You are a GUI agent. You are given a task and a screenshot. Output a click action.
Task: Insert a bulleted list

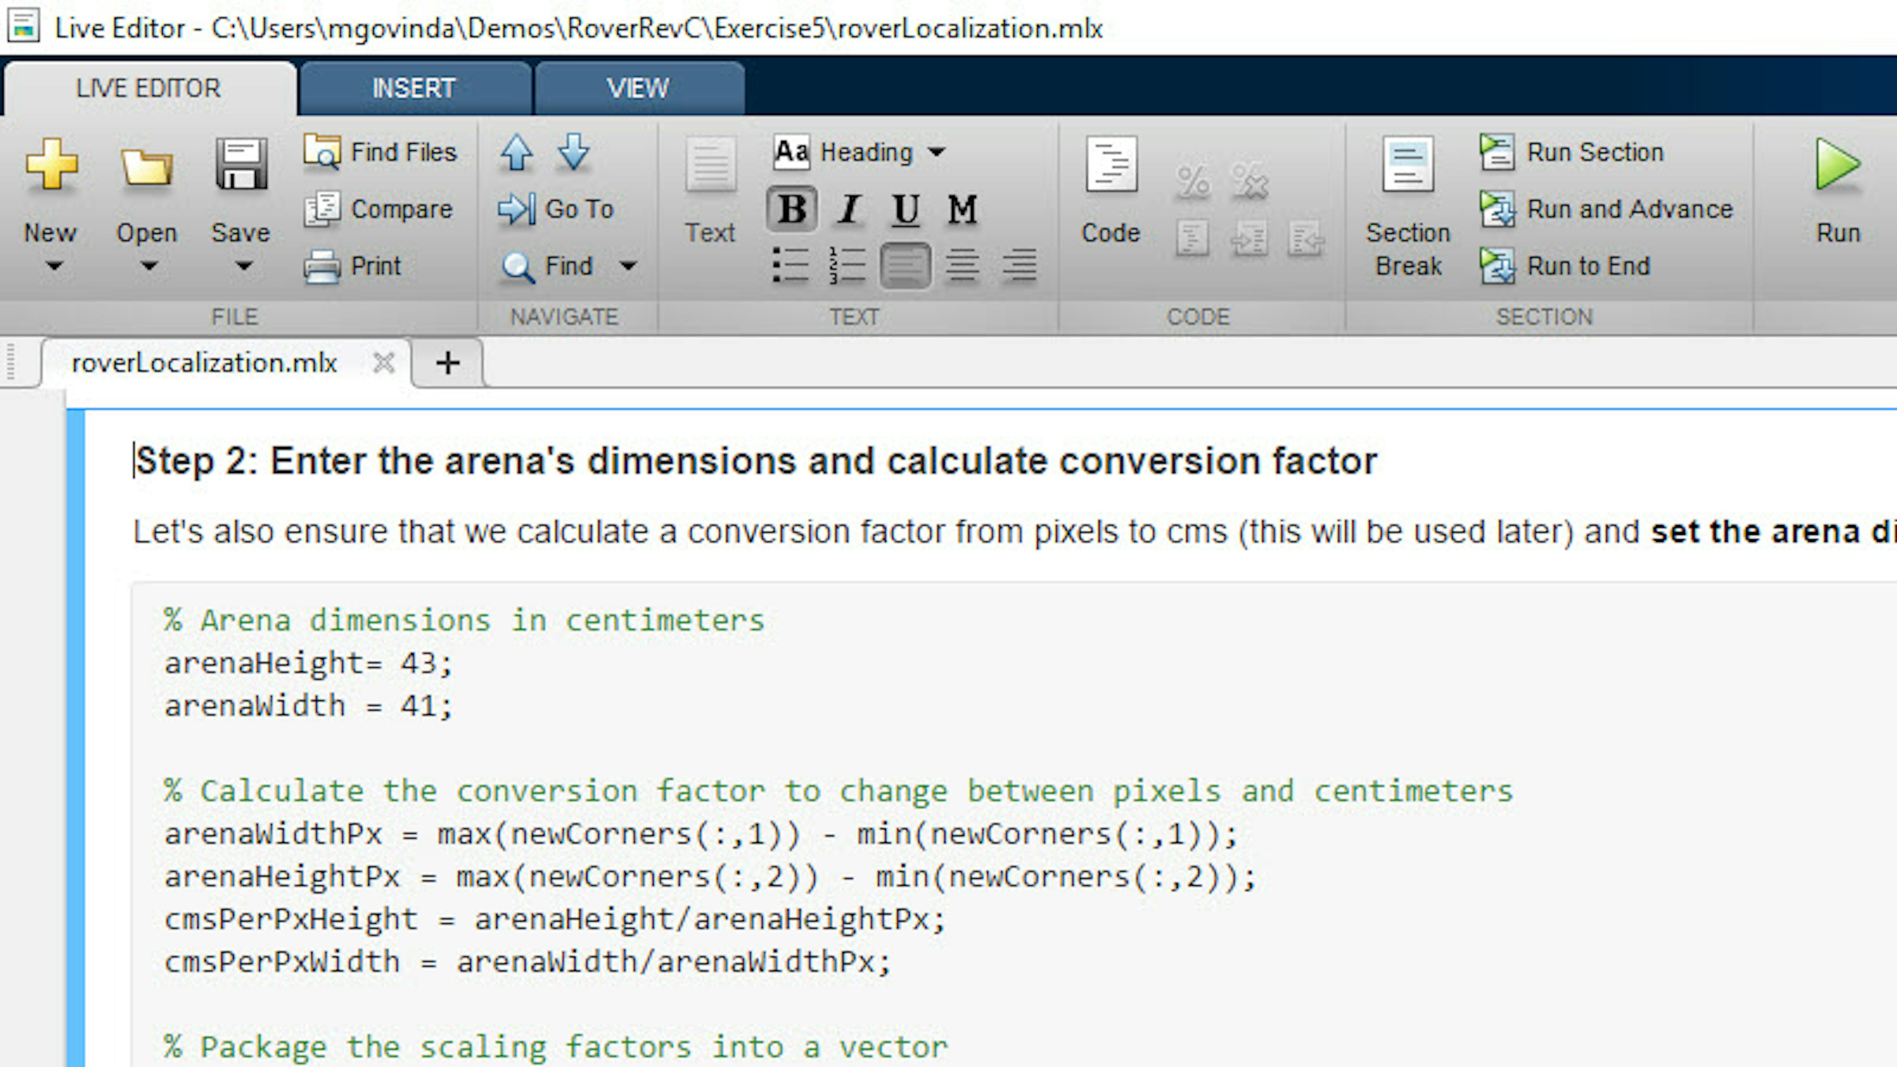tap(791, 265)
